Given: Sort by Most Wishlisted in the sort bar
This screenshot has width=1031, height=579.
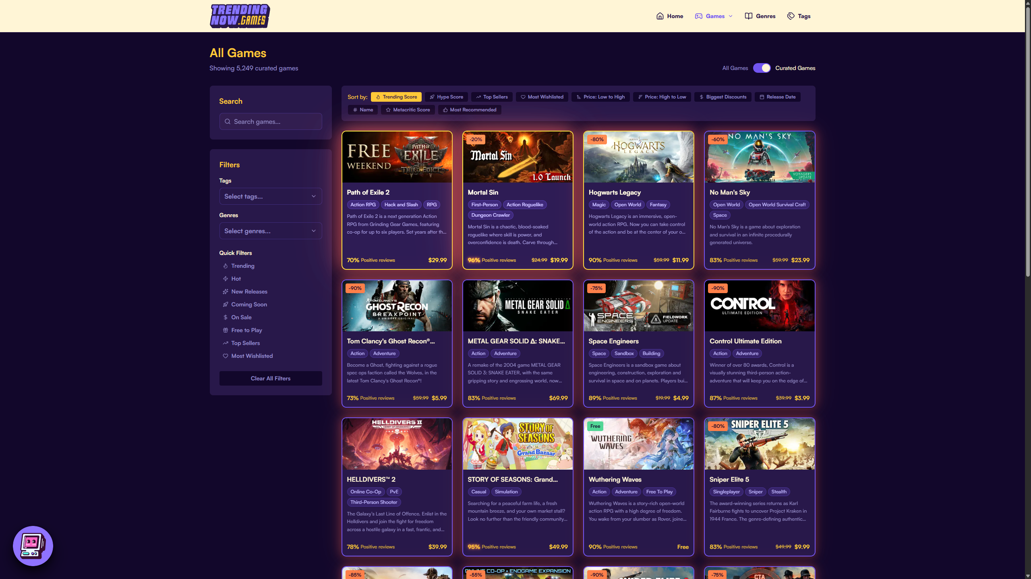Looking at the screenshot, I should (542, 97).
